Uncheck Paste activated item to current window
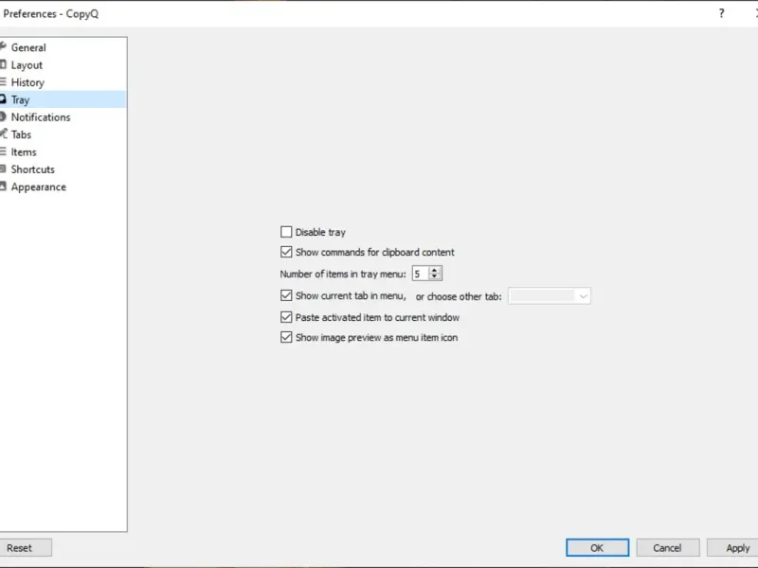 point(286,317)
